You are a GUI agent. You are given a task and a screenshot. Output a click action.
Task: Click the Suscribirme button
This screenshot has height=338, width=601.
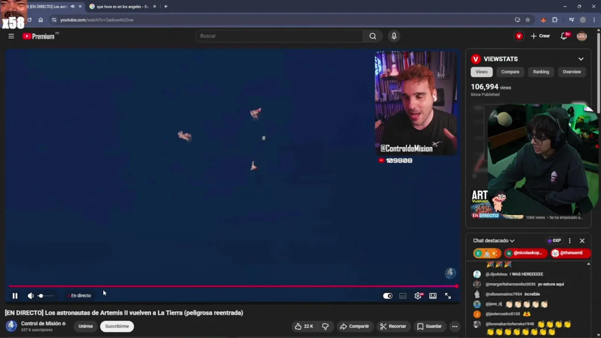click(117, 326)
